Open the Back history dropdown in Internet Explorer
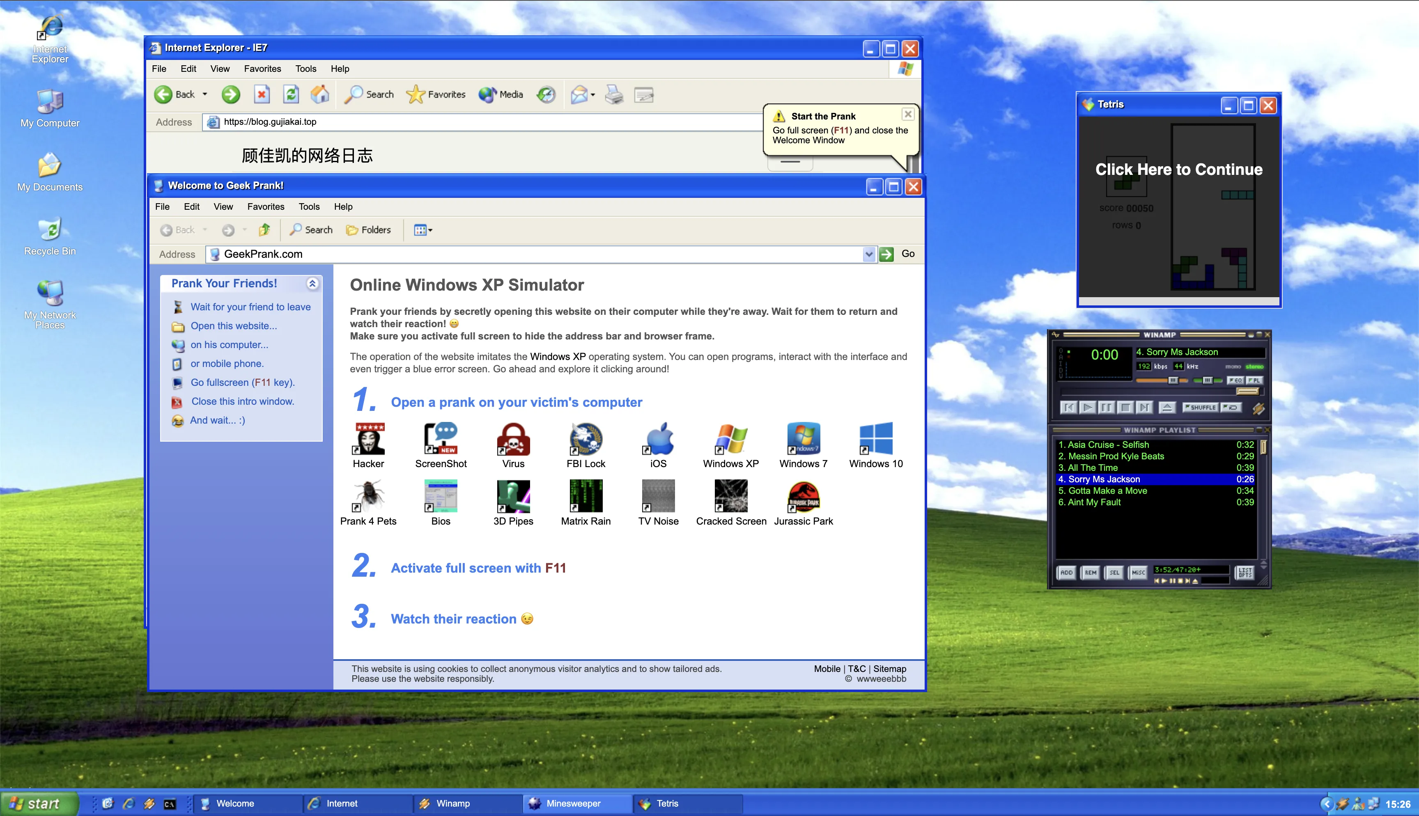The image size is (1419, 816). point(204,94)
